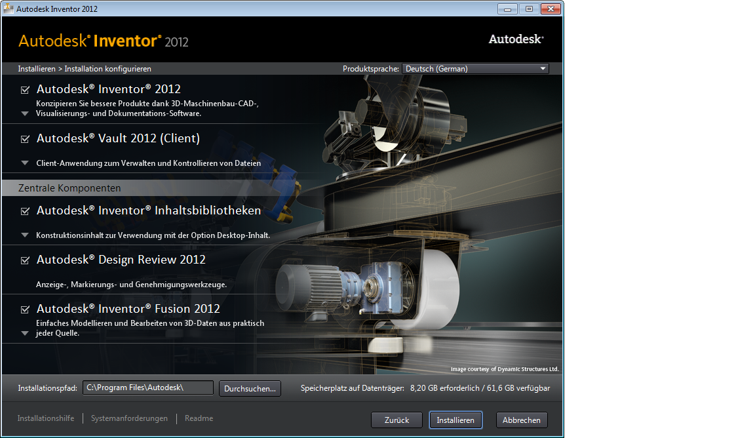Deselect the Autodesk Design Review 2012 checkbox
755x438 pixels.
coord(25,261)
